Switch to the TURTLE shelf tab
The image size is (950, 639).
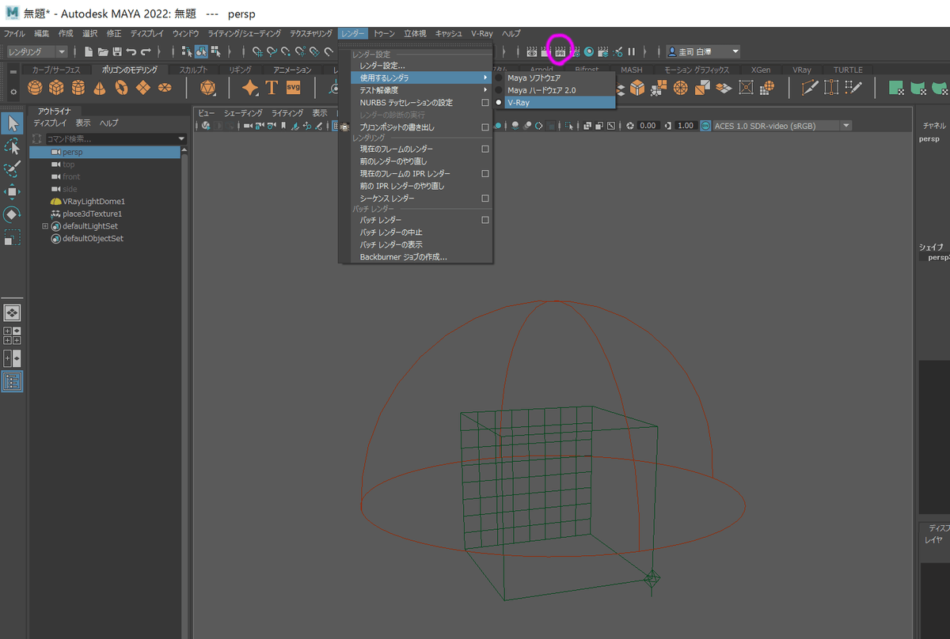pyautogui.click(x=848, y=70)
